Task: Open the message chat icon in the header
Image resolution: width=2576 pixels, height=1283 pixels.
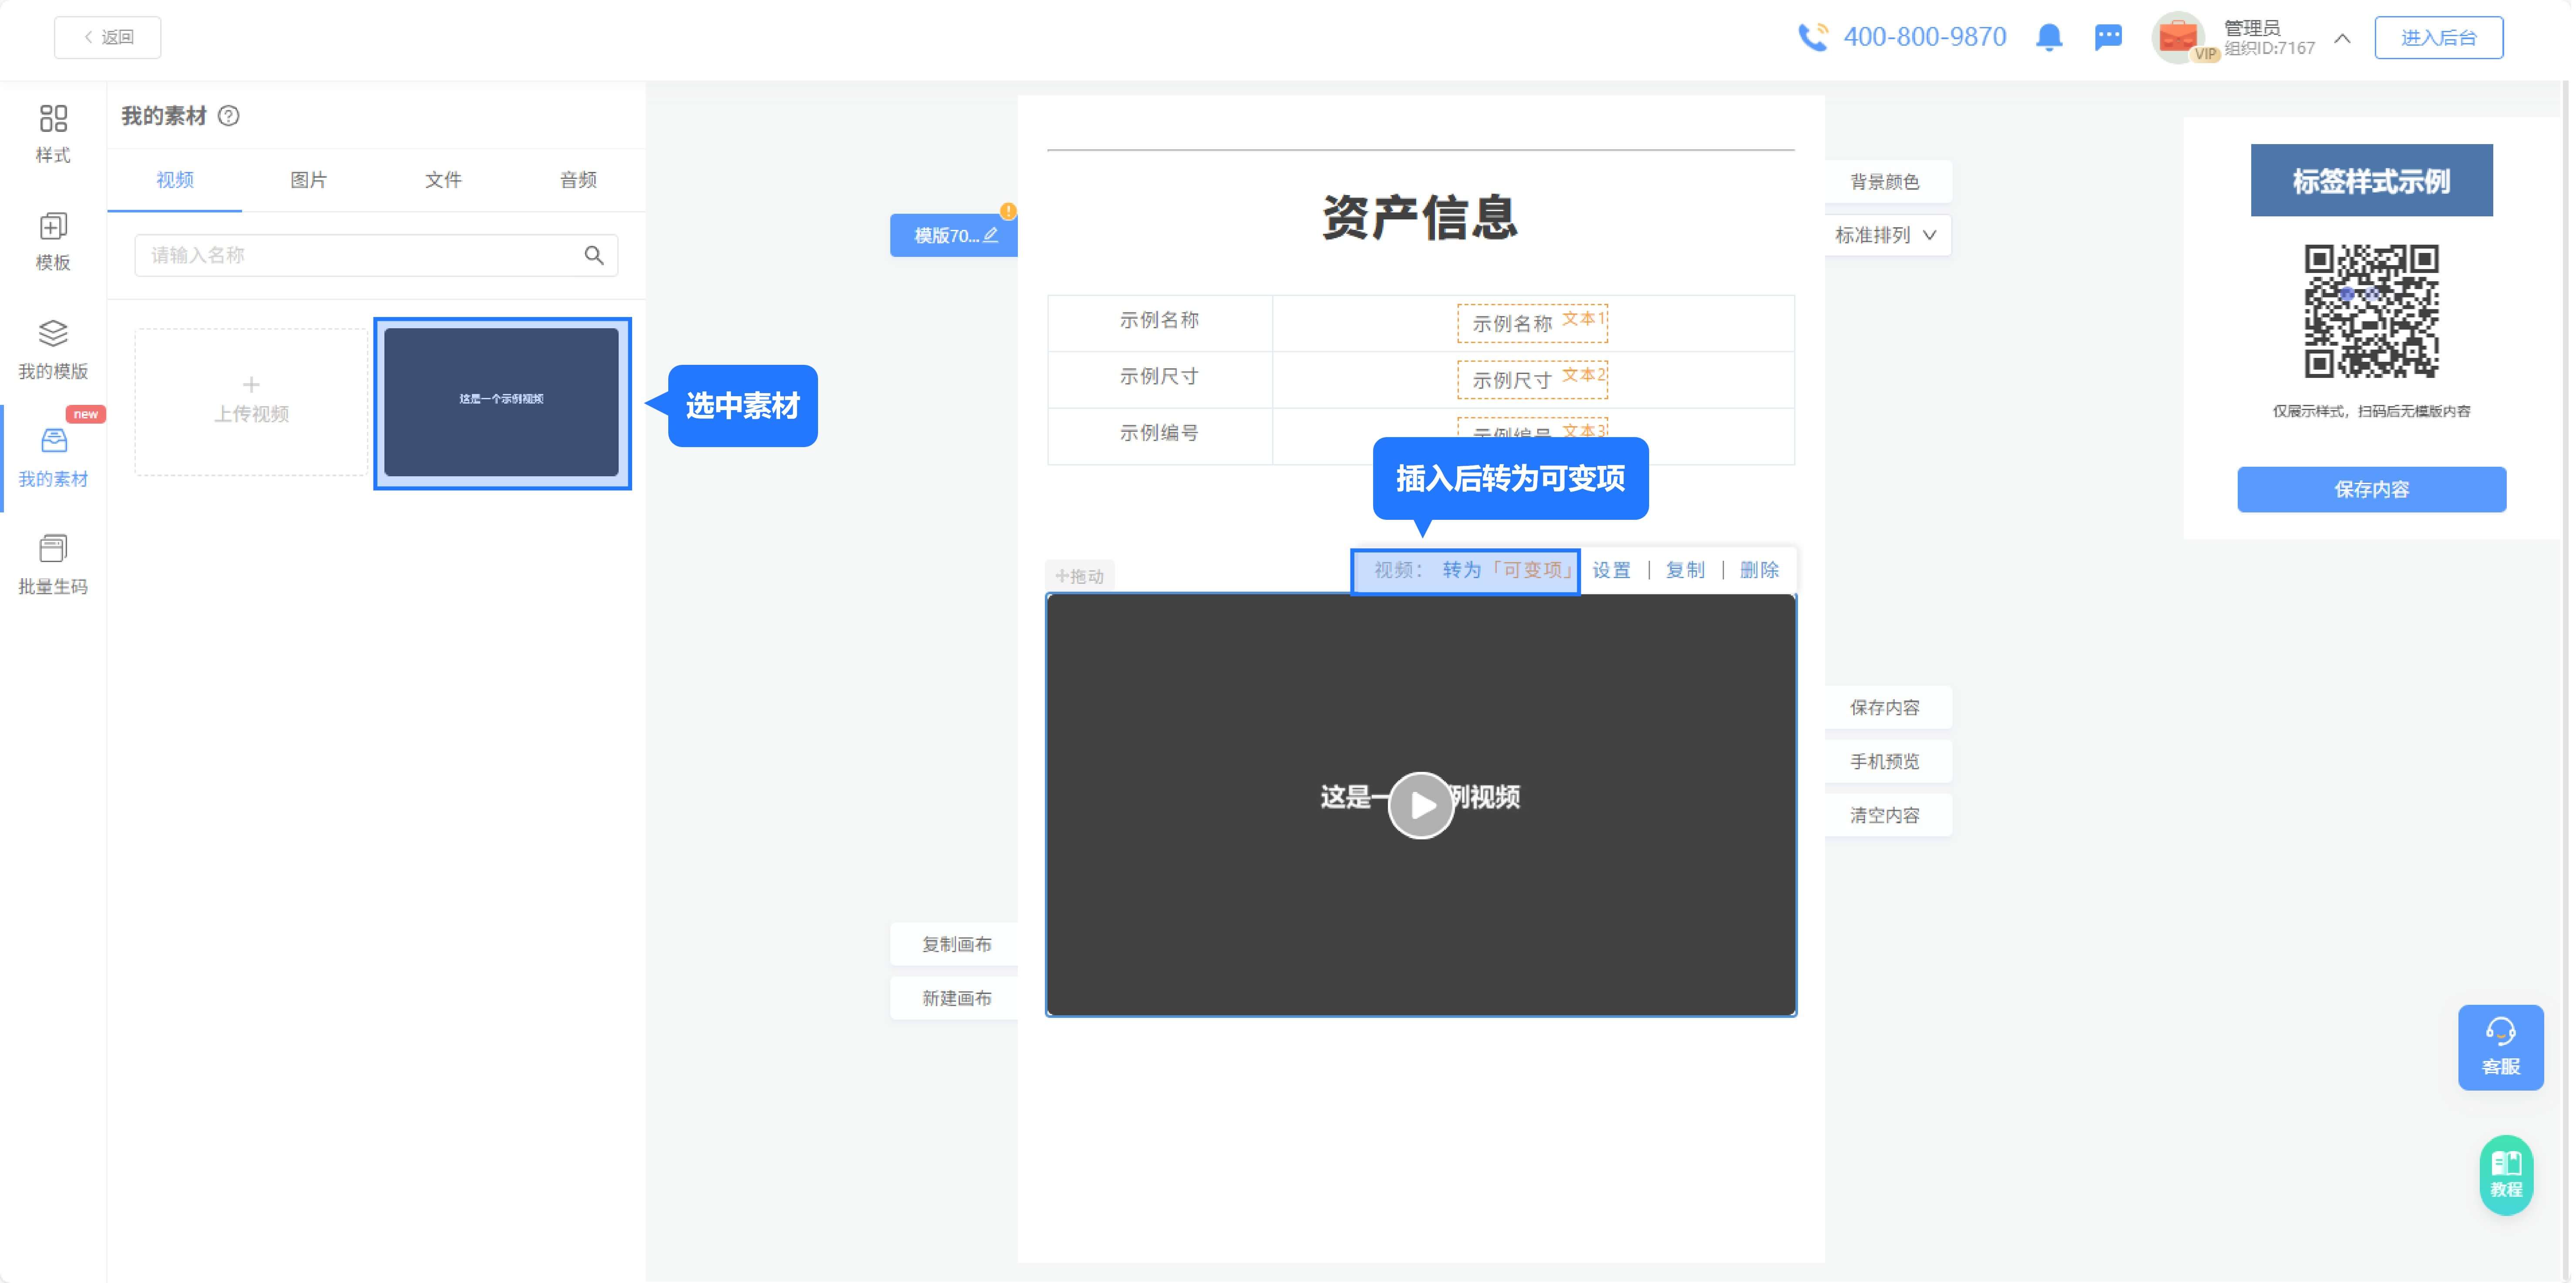Action: click(2109, 37)
